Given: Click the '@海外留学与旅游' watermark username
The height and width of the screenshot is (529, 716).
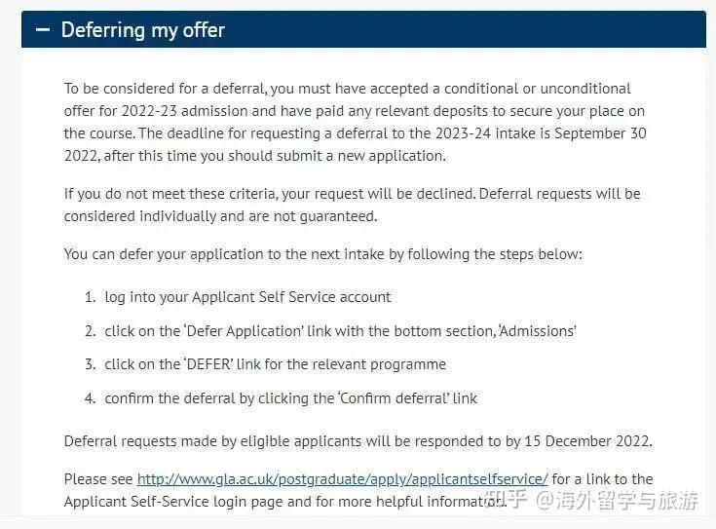Looking at the screenshot, I should point(617,500).
